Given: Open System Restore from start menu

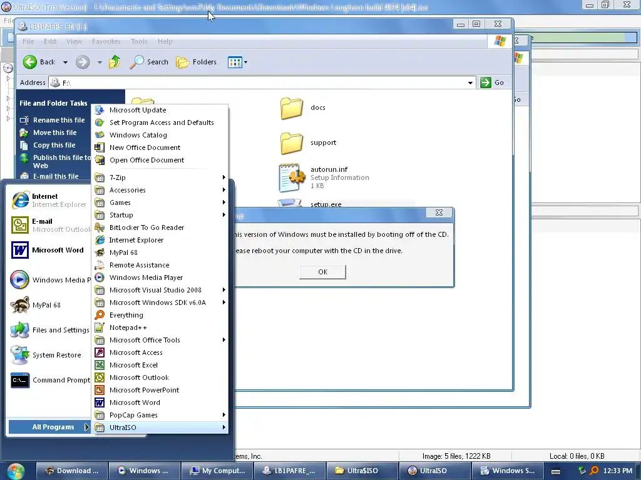Looking at the screenshot, I should 46,355.
